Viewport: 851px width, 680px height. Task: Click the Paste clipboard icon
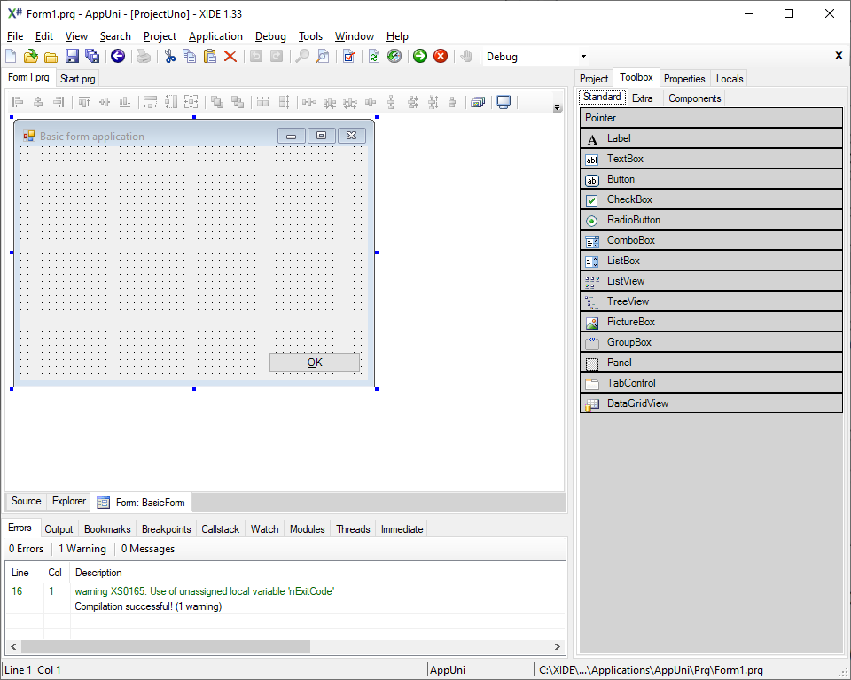tap(210, 56)
